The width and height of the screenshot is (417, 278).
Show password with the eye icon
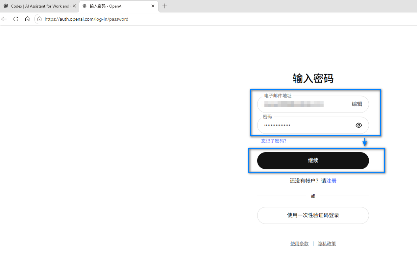coord(359,125)
